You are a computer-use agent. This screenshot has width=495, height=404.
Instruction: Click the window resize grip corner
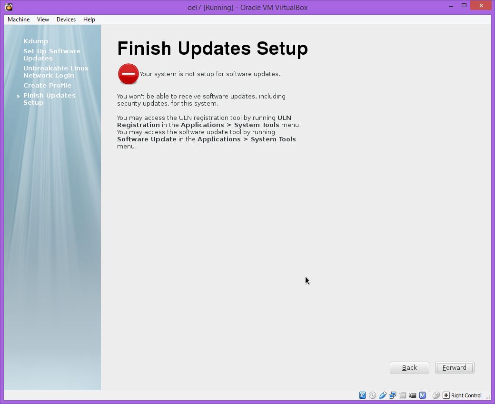pos(488,397)
